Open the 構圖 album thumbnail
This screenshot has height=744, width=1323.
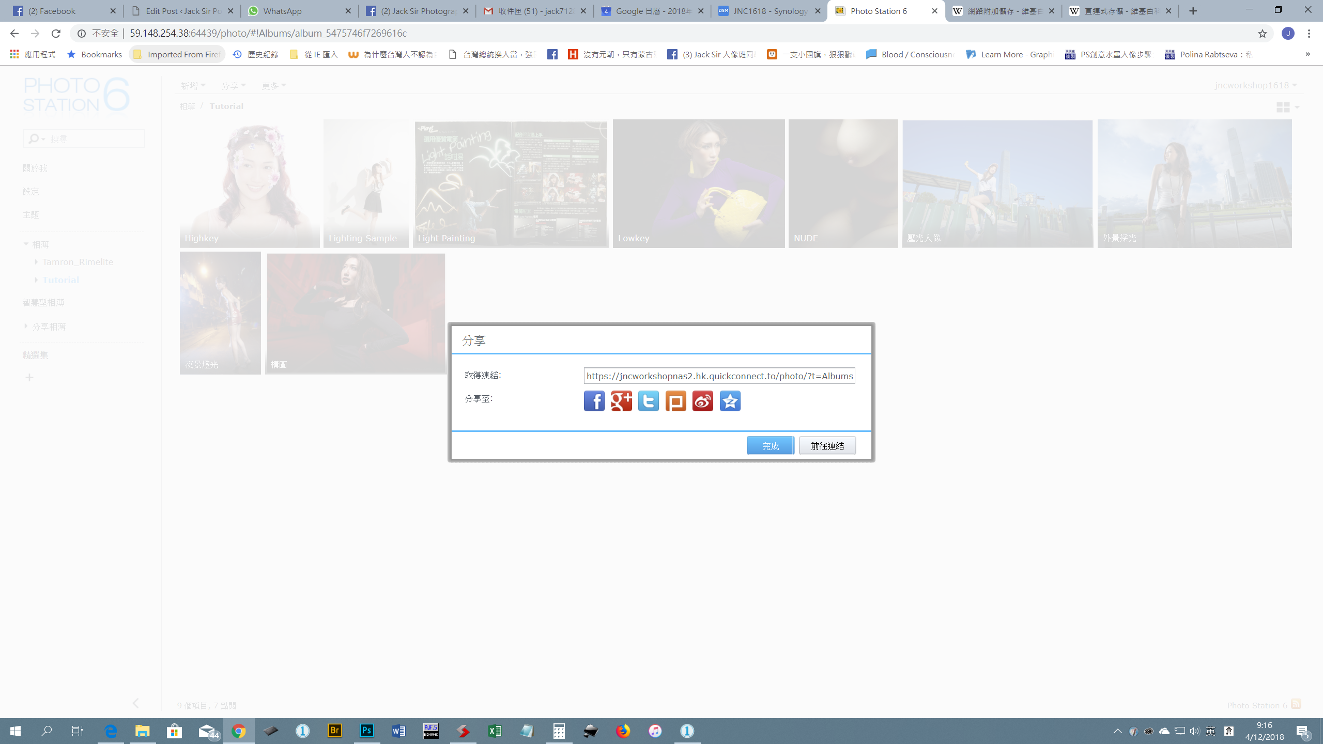coord(356,313)
